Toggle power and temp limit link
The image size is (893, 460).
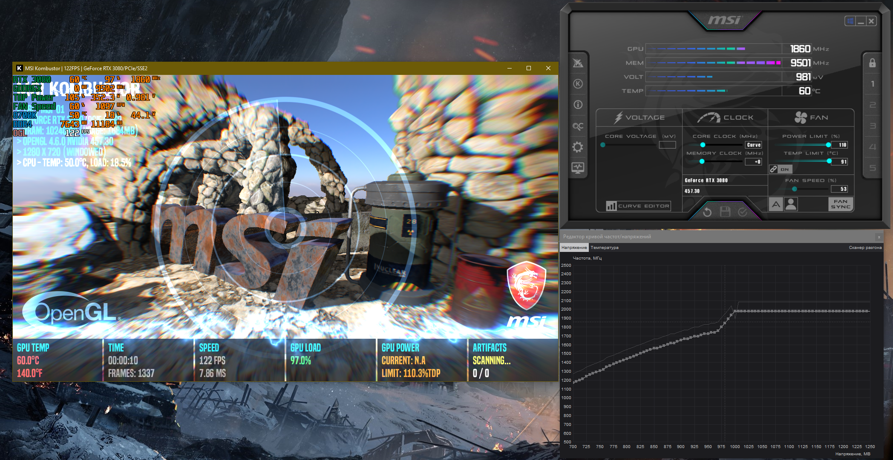(774, 169)
